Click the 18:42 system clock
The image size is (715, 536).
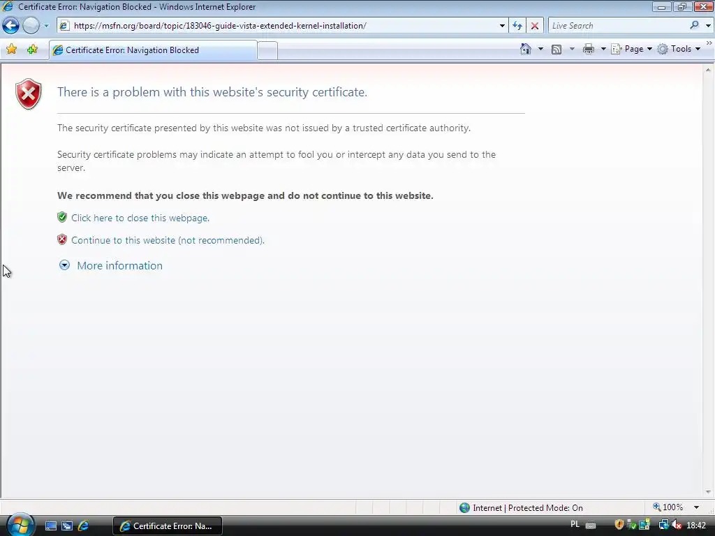click(696, 526)
